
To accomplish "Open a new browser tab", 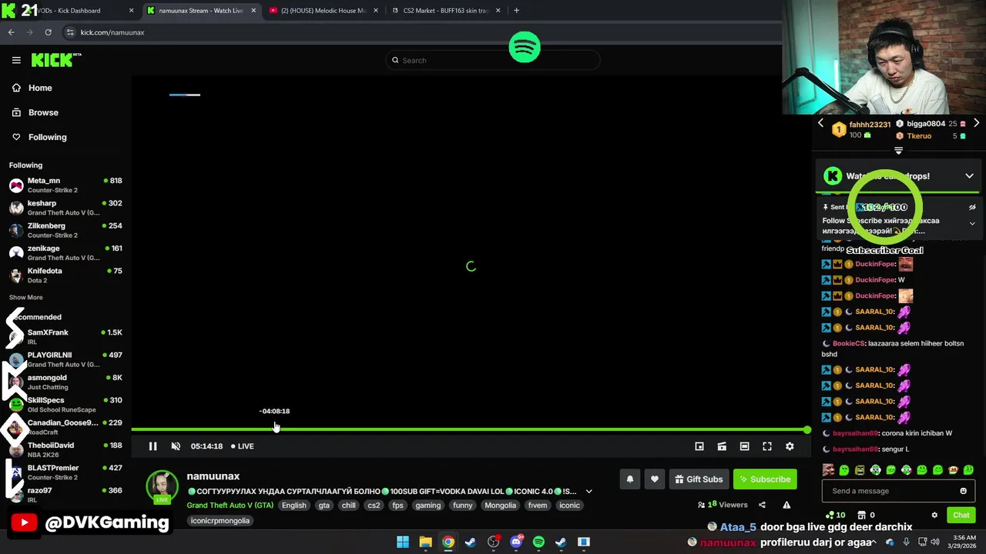I will pos(516,11).
